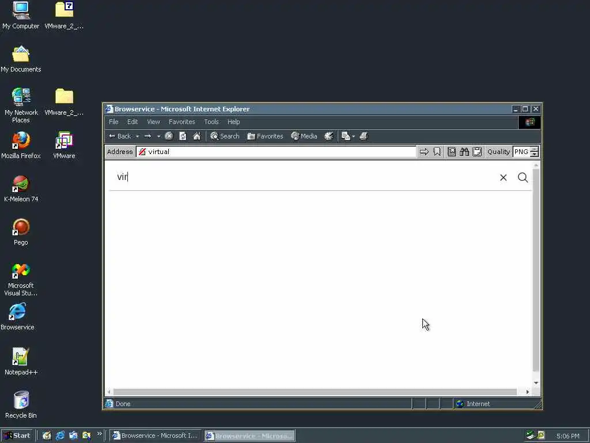Image resolution: width=590 pixels, height=443 pixels.
Task: Click the horizontal scrollbar right arrow
Action: (528, 392)
